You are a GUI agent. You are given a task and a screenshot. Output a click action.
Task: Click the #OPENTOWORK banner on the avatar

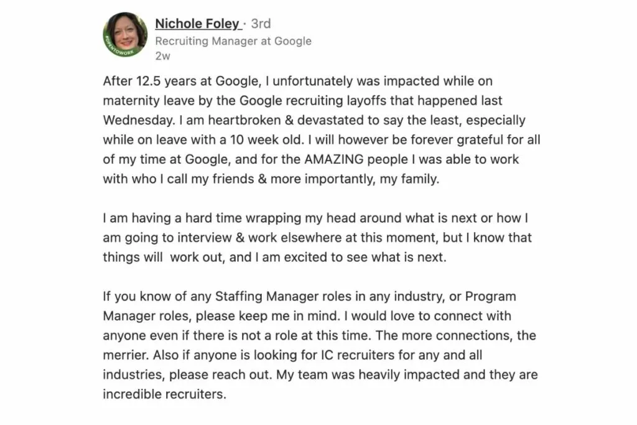coord(118,49)
